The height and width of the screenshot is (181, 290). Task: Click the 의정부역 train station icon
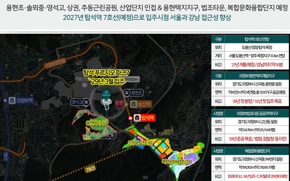click(12, 101)
